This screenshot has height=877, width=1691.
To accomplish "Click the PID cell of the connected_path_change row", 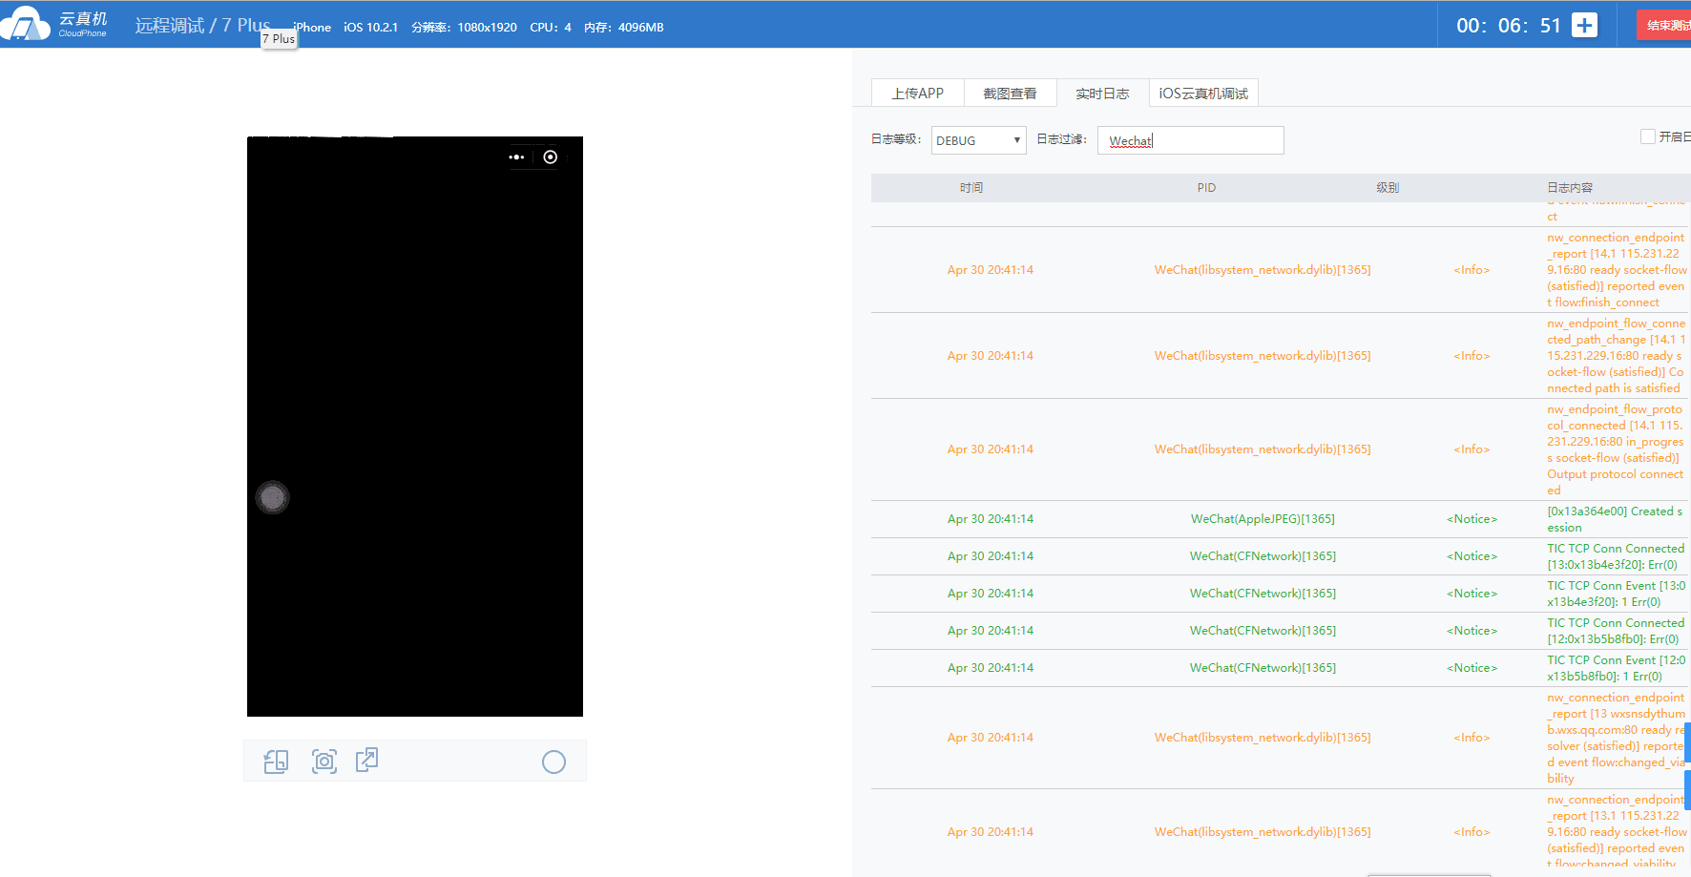I will 1263,356.
